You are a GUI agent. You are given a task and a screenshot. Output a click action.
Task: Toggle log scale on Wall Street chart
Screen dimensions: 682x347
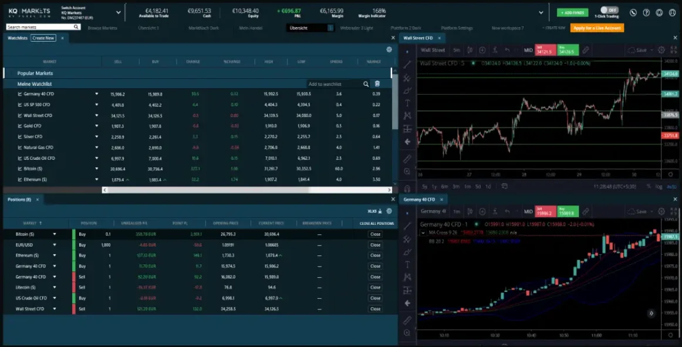[659, 187]
